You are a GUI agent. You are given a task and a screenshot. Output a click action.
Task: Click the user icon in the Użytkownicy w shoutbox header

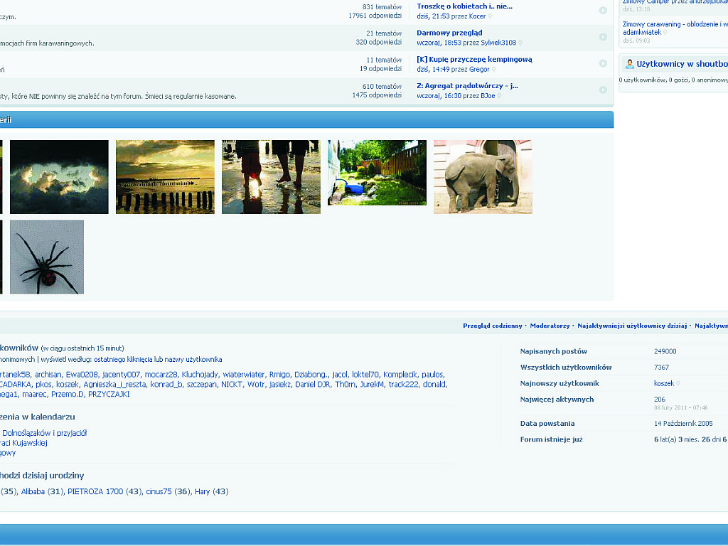click(x=630, y=64)
